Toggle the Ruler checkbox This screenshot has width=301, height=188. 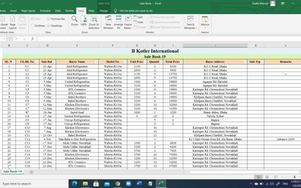[32, 19]
